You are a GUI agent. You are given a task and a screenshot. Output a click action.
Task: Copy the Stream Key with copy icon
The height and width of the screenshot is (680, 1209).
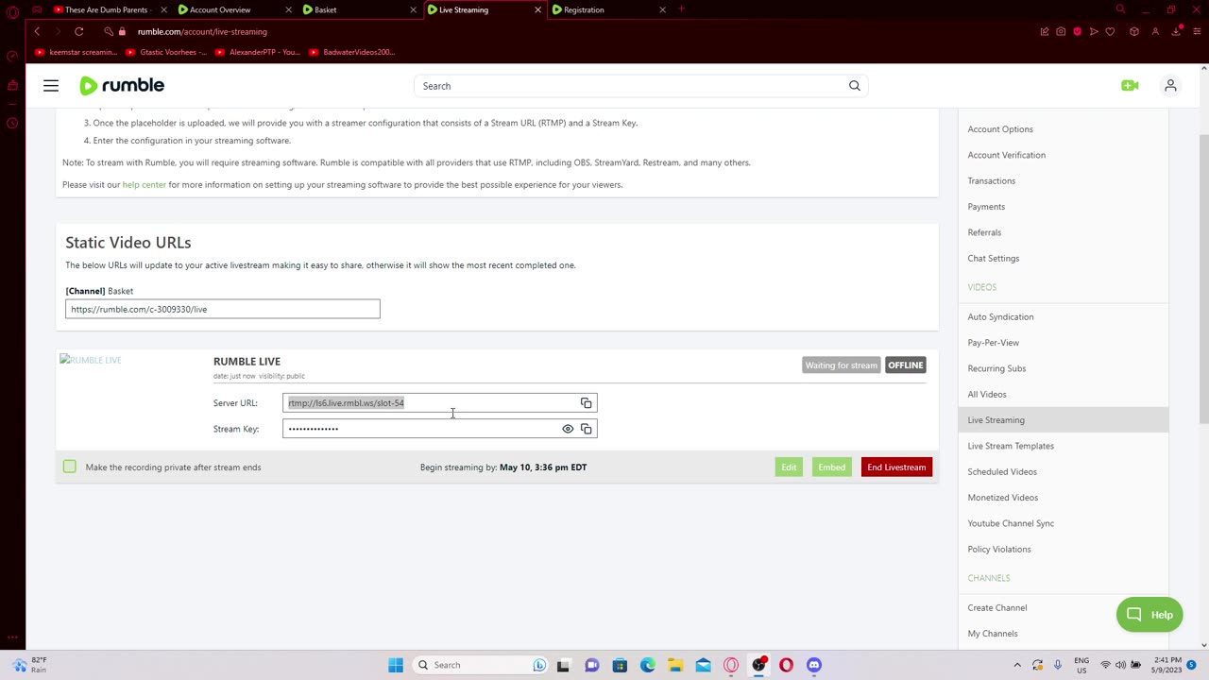pos(587,429)
